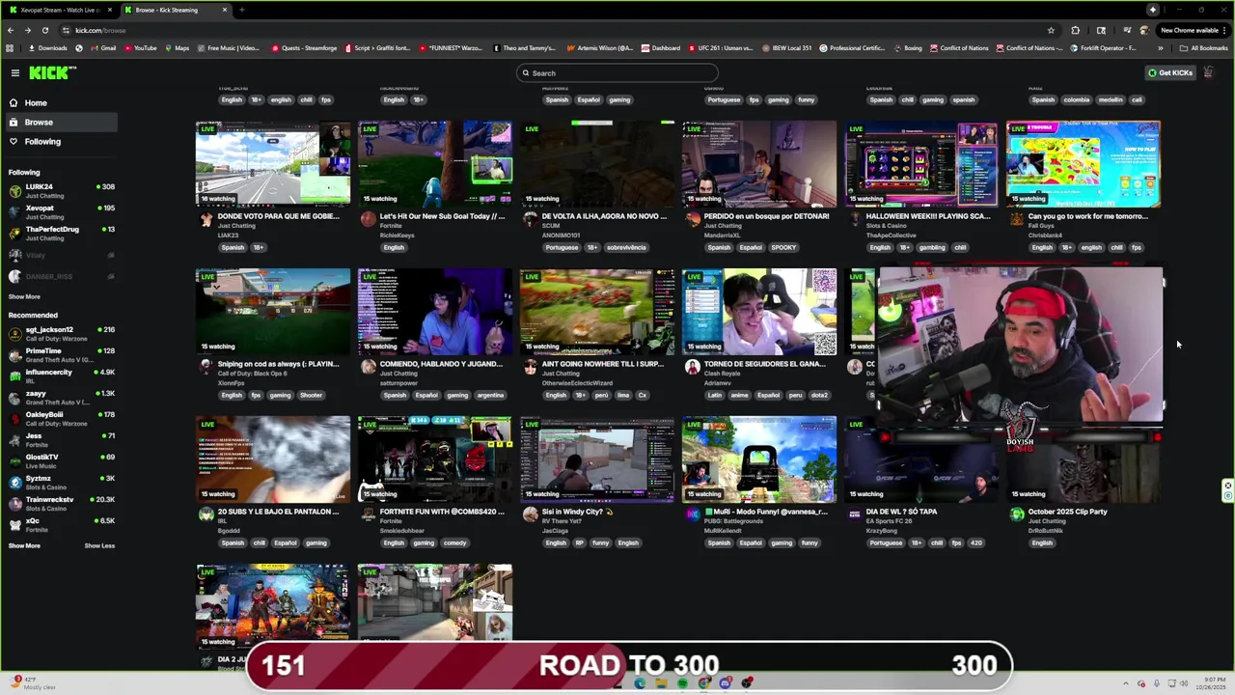Open Chrome extensions puzzle icon
Image resolution: width=1235 pixels, height=695 pixels.
click(1075, 30)
